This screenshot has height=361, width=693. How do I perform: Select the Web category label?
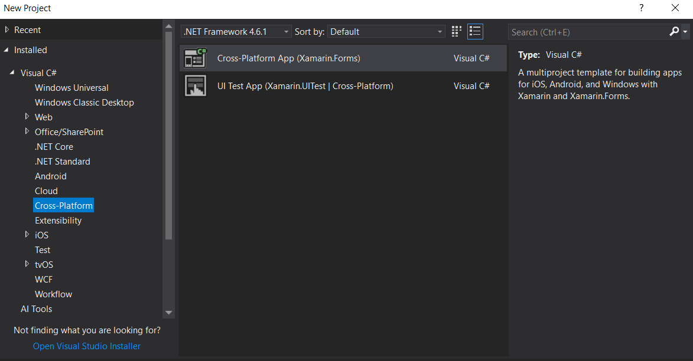[x=44, y=117]
